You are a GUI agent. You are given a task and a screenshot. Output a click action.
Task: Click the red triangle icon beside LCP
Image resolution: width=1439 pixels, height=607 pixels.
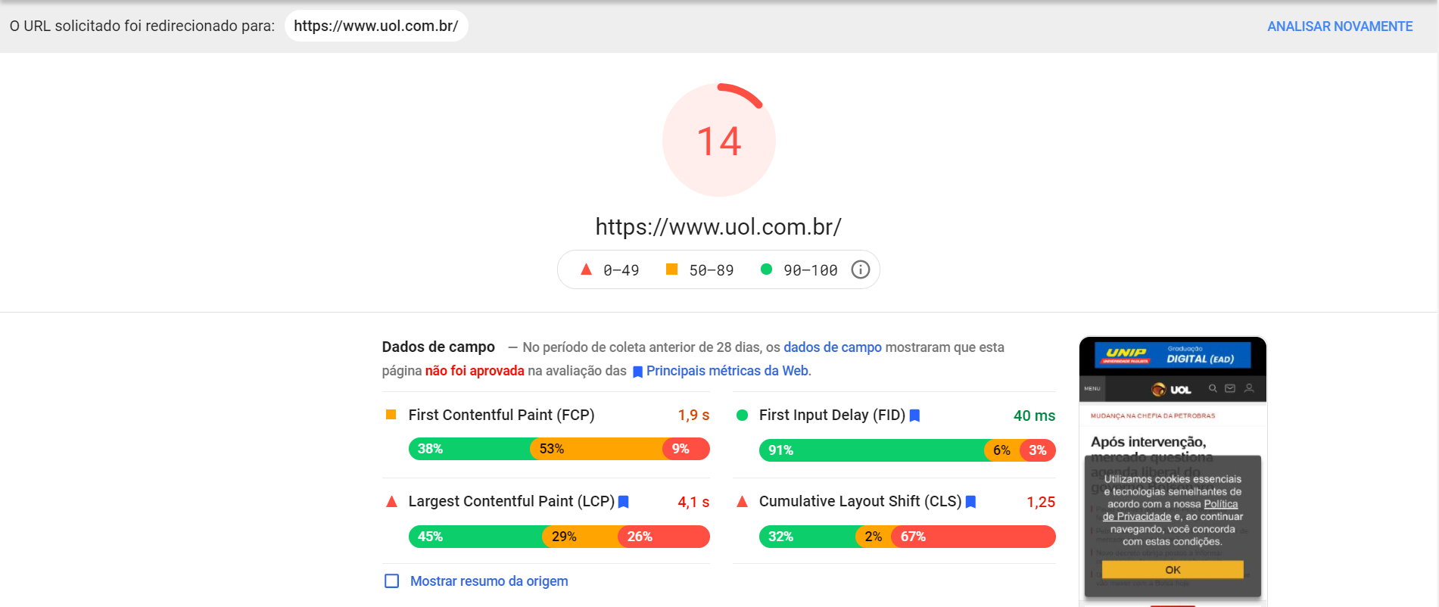[391, 501]
